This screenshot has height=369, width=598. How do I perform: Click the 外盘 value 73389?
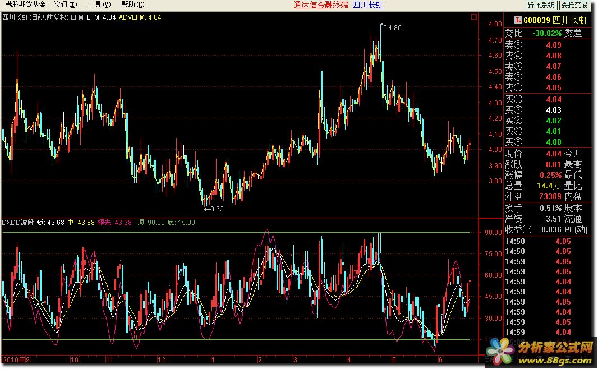click(550, 197)
